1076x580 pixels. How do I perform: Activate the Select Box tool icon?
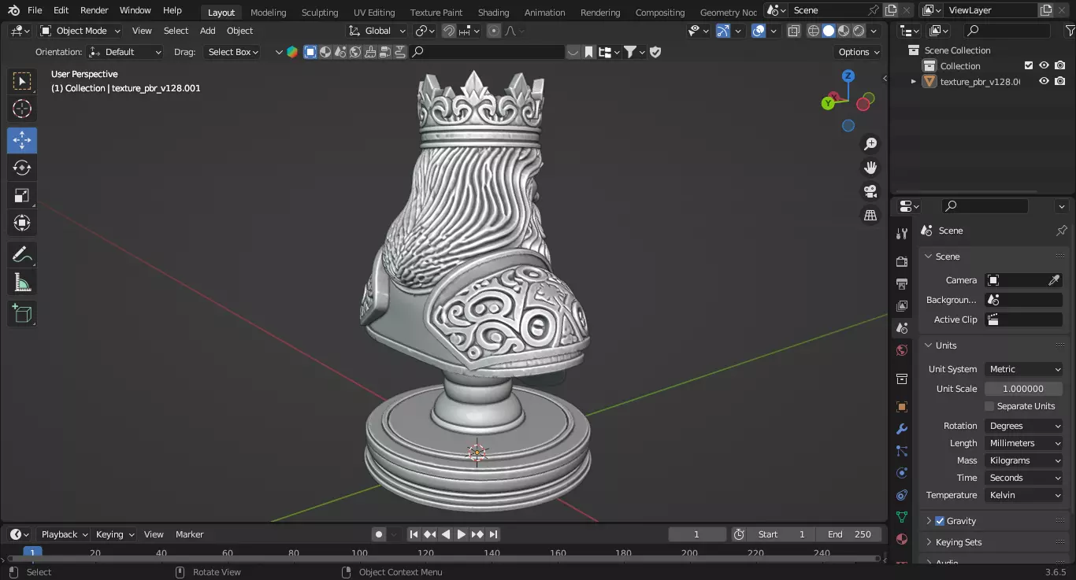[x=22, y=81]
